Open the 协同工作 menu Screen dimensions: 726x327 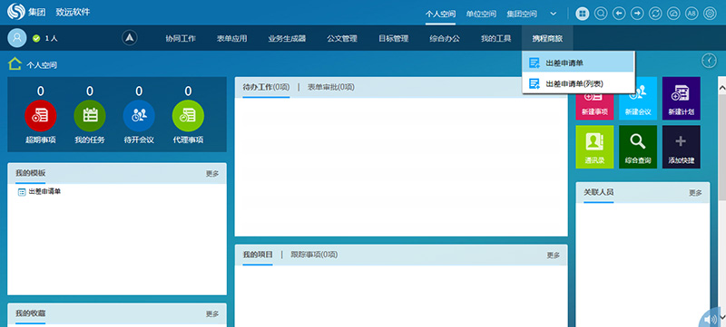[181, 38]
